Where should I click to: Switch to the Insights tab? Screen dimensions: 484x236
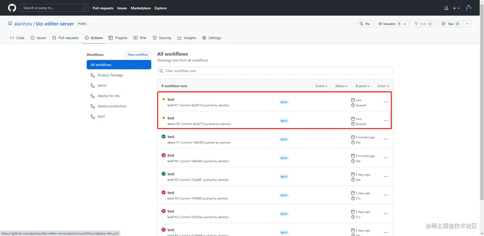point(187,38)
